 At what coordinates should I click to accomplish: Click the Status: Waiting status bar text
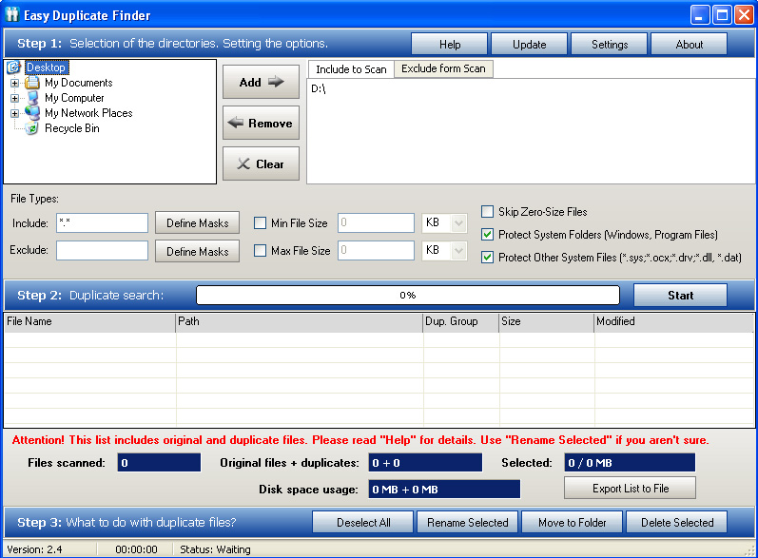click(215, 549)
